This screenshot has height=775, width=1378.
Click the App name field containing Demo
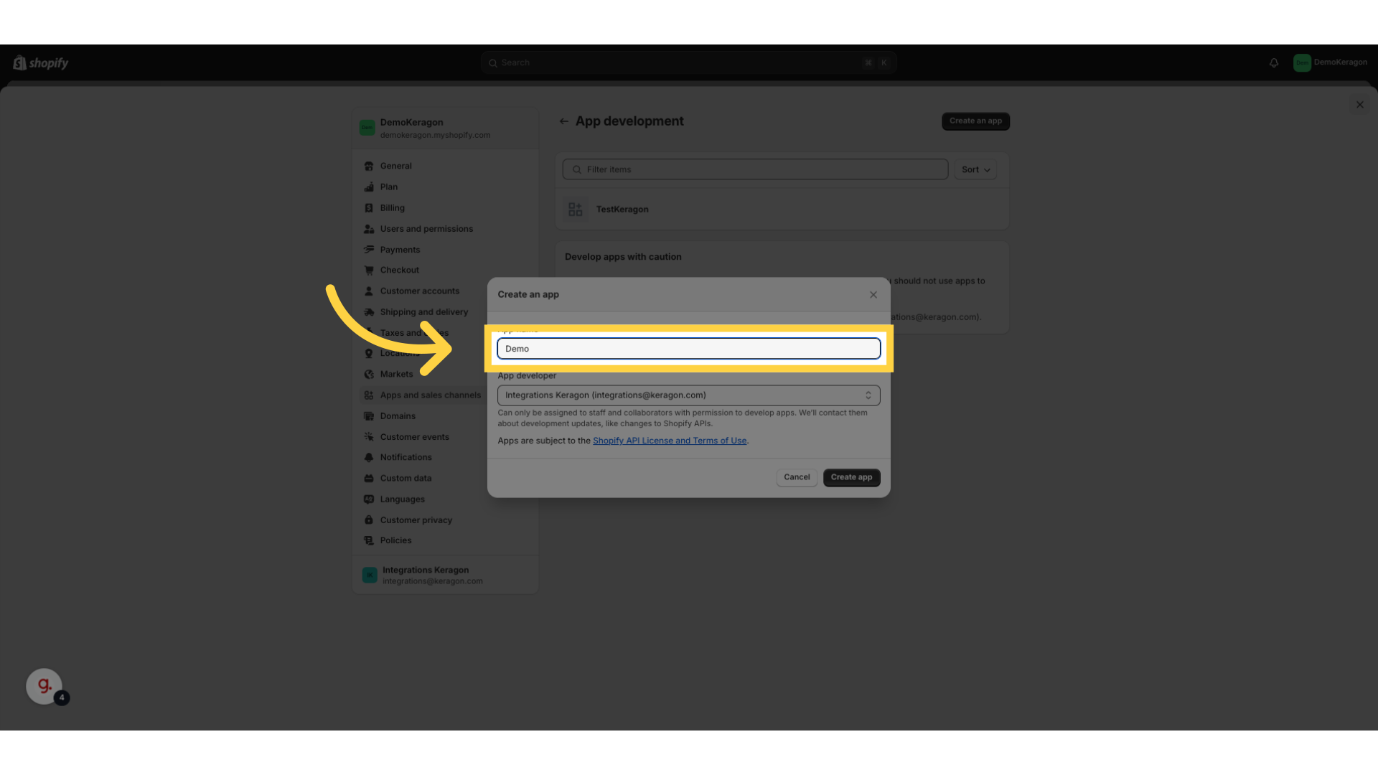688,349
